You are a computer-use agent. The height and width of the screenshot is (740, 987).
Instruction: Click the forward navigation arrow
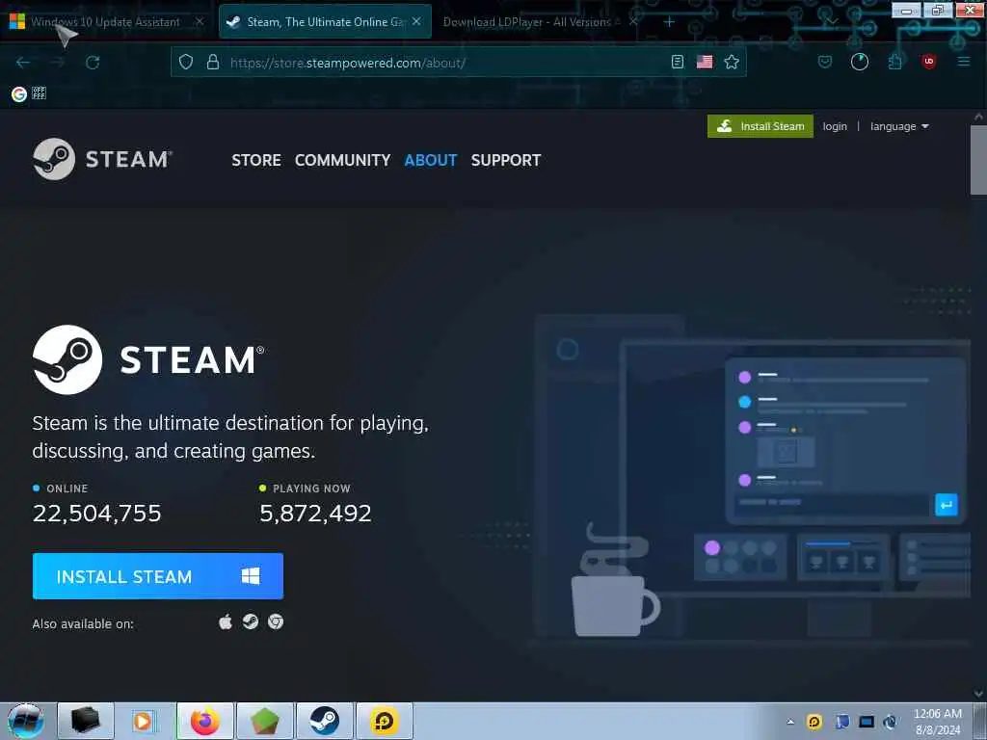click(x=58, y=63)
